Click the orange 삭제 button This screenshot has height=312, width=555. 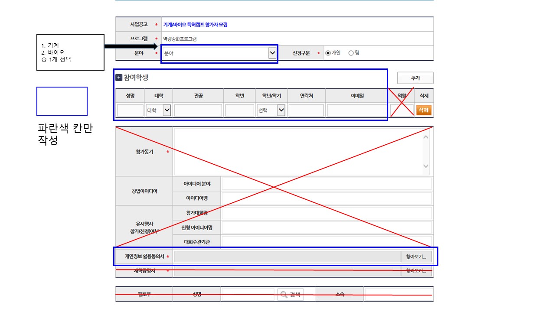pos(424,110)
